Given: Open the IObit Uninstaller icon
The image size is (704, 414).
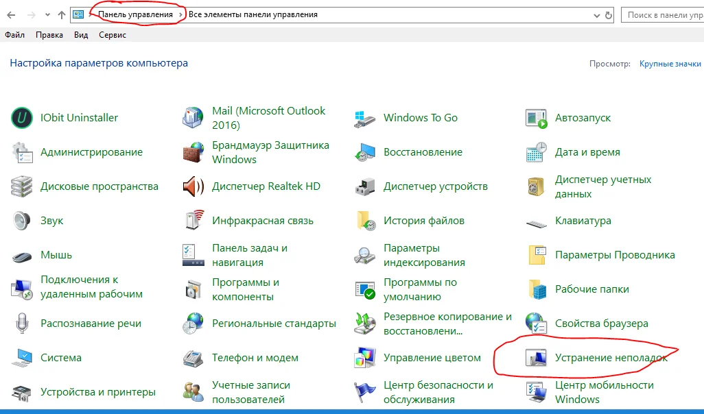Looking at the screenshot, I should (21, 118).
